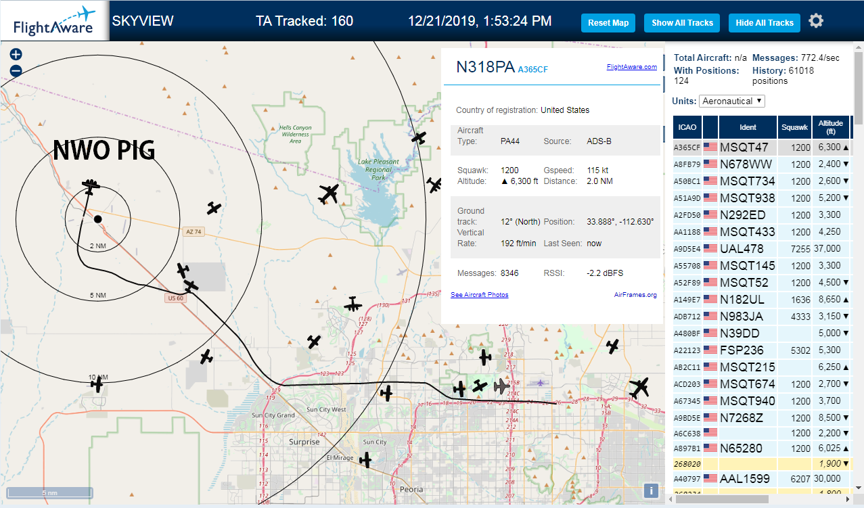
Task: Zoom in the map with plus button
Action: (x=16, y=55)
